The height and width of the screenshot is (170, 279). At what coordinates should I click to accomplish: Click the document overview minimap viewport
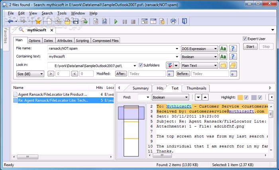pos(131,113)
